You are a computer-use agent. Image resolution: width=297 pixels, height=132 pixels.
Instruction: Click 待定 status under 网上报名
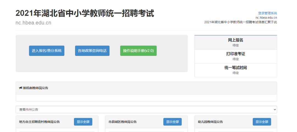pyautogui.click(x=236, y=45)
